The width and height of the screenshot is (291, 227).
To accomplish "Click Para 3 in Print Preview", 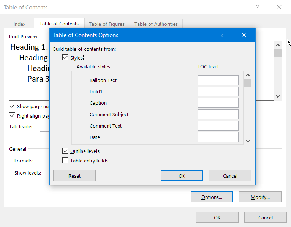I will (38, 79).
